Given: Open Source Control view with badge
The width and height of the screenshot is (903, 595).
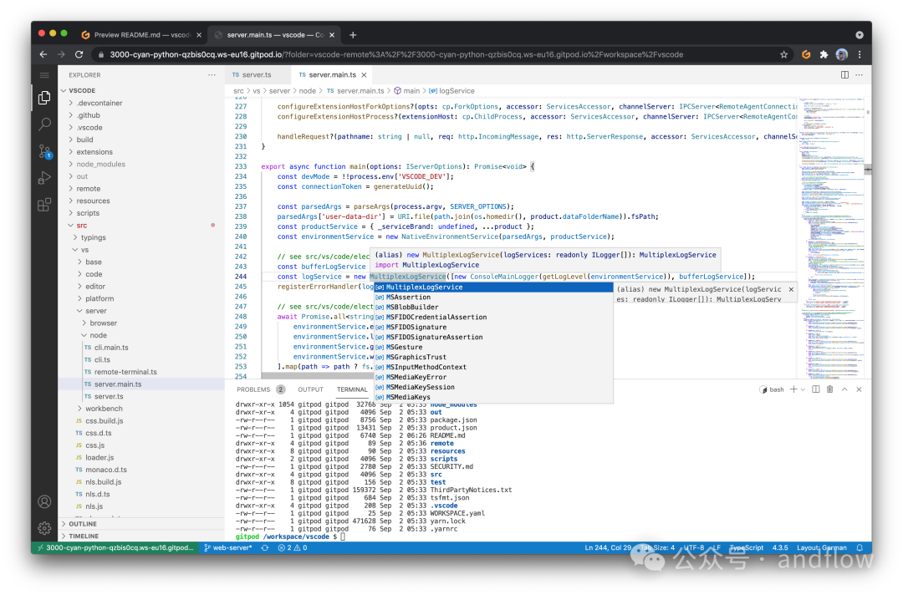Looking at the screenshot, I should pos(44,151).
